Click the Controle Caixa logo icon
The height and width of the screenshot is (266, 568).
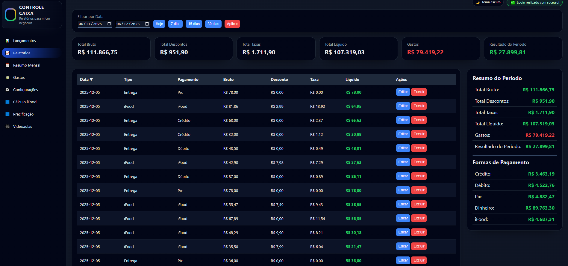[x=11, y=15]
